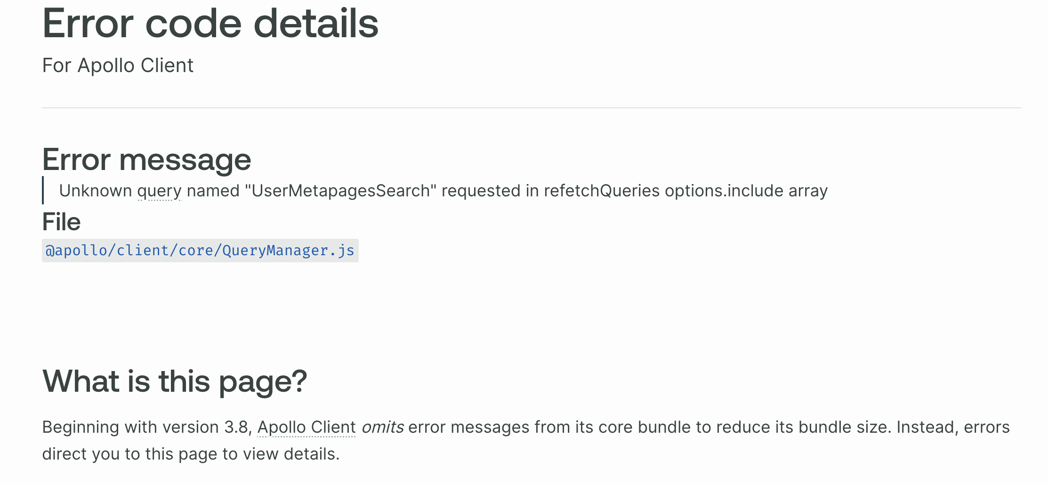The height and width of the screenshot is (485, 1048).
Task: Click the "Error message" section heading
Action: (x=146, y=160)
